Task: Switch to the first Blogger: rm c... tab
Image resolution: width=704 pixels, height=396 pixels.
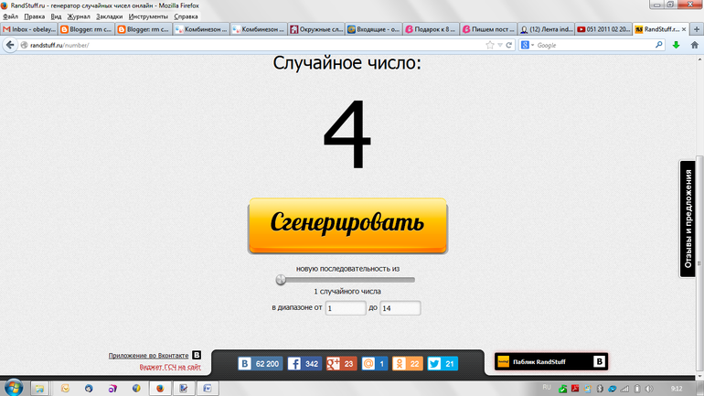Action: coord(87,29)
